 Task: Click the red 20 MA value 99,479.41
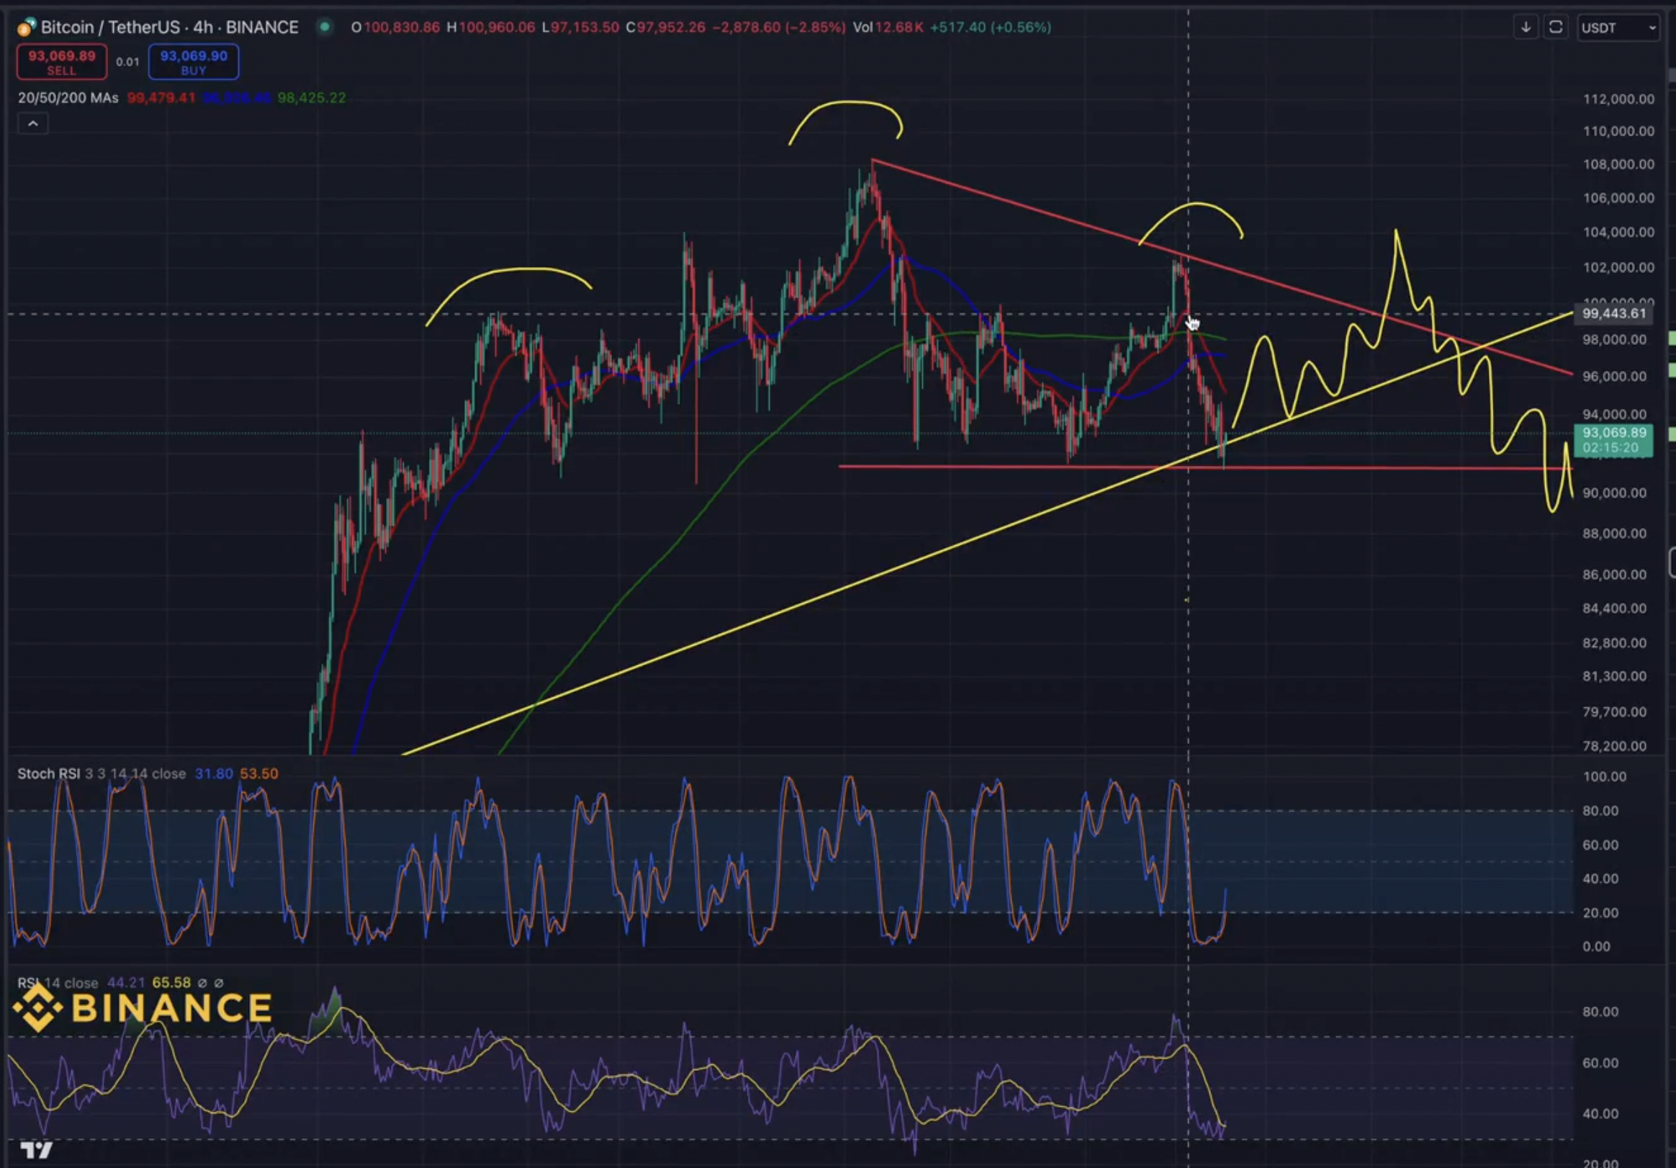point(161,98)
